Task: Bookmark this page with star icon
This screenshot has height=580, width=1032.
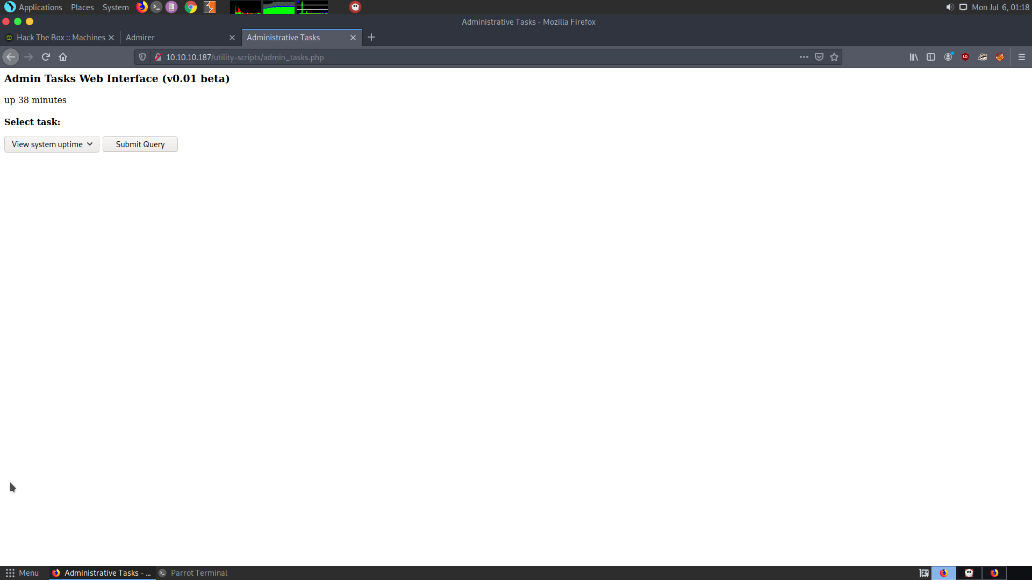Action: pos(834,57)
